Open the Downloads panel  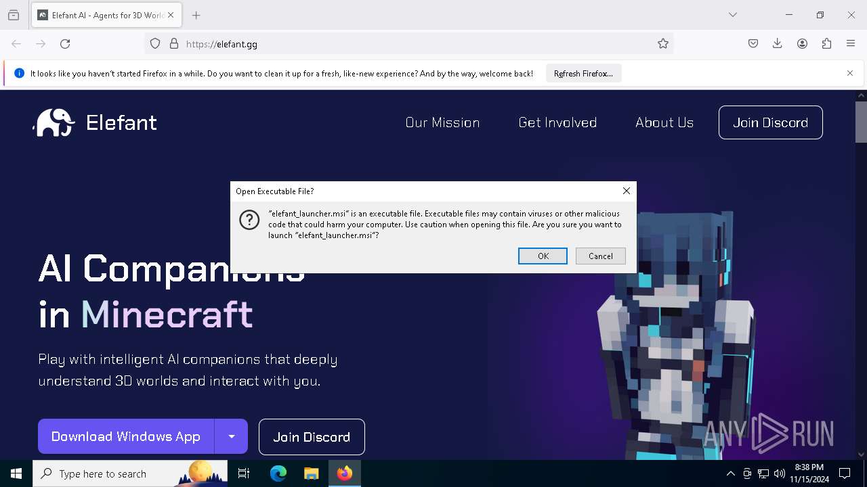point(777,43)
